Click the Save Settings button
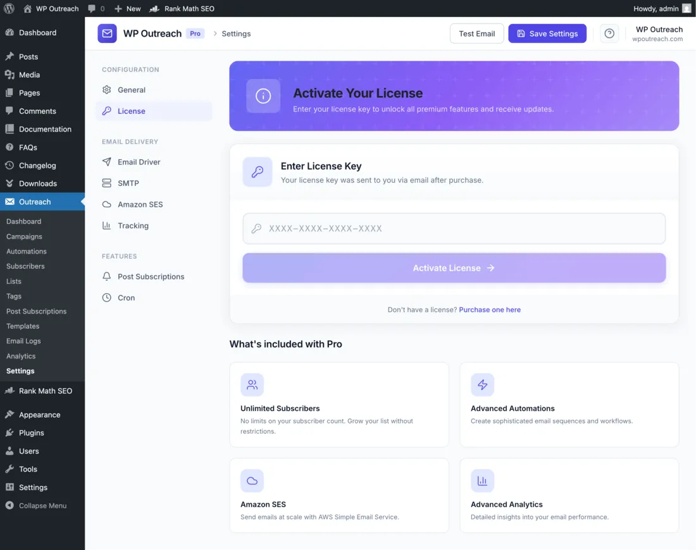The height and width of the screenshot is (550, 696). (x=547, y=33)
